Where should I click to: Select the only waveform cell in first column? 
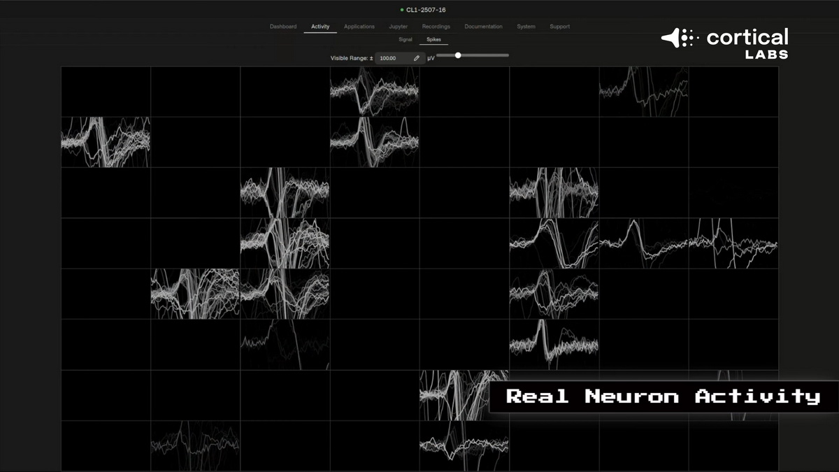click(x=106, y=142)
